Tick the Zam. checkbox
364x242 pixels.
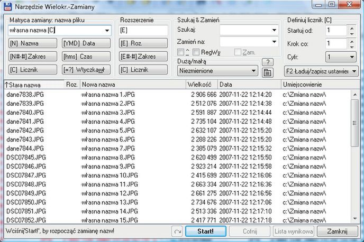click(x=238, y=52)
